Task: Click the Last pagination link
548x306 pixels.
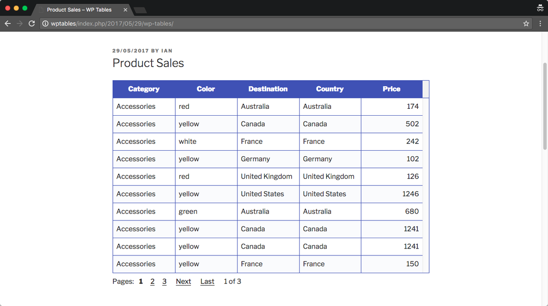Action: [x=207, y=281]
